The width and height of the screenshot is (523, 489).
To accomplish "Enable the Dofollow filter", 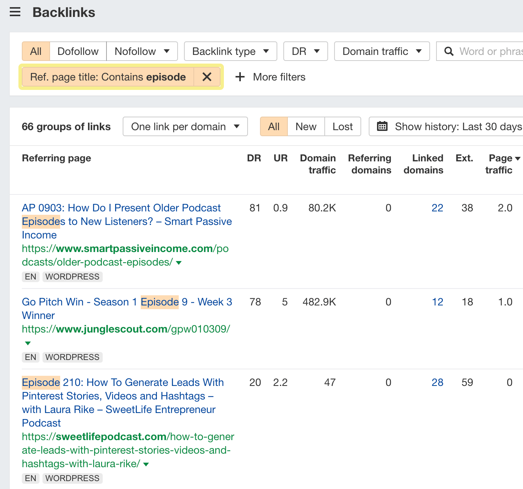I will tap(78, 51).
